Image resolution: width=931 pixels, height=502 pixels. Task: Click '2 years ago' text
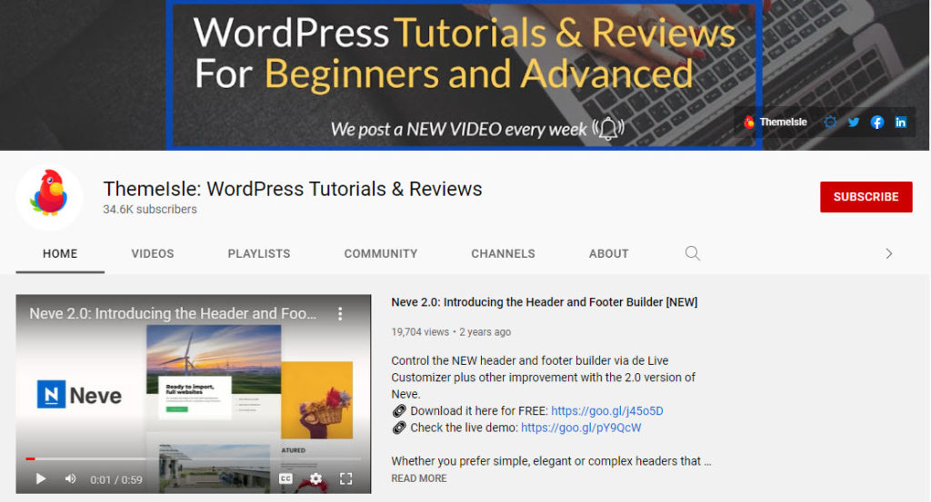pyautogui.click(x=486, y=332)
